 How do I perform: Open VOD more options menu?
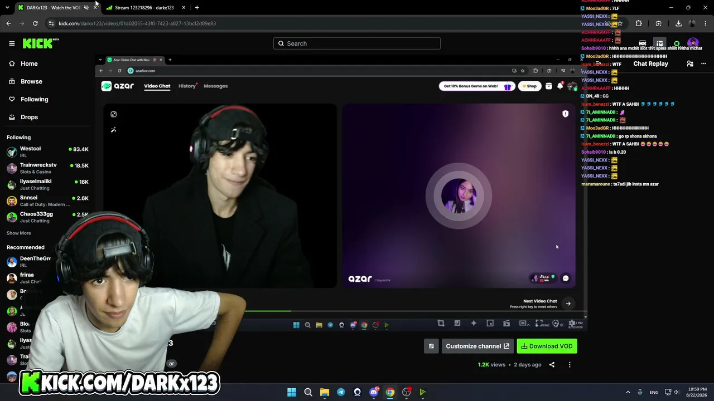pos(570,365)
